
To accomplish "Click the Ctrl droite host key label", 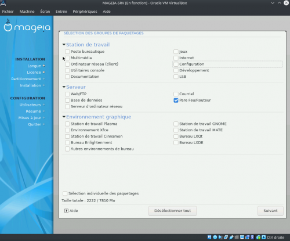I will click(x=275, y=238).
